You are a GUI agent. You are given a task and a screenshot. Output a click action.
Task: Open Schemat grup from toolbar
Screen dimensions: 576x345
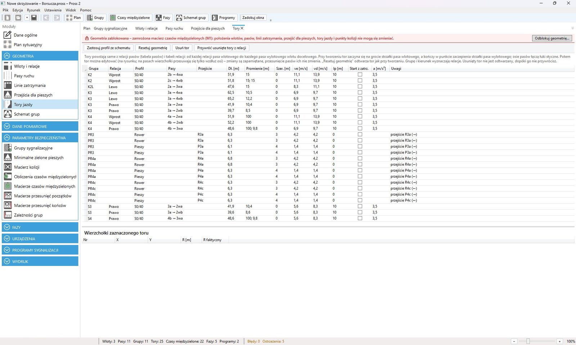[191, 18]
